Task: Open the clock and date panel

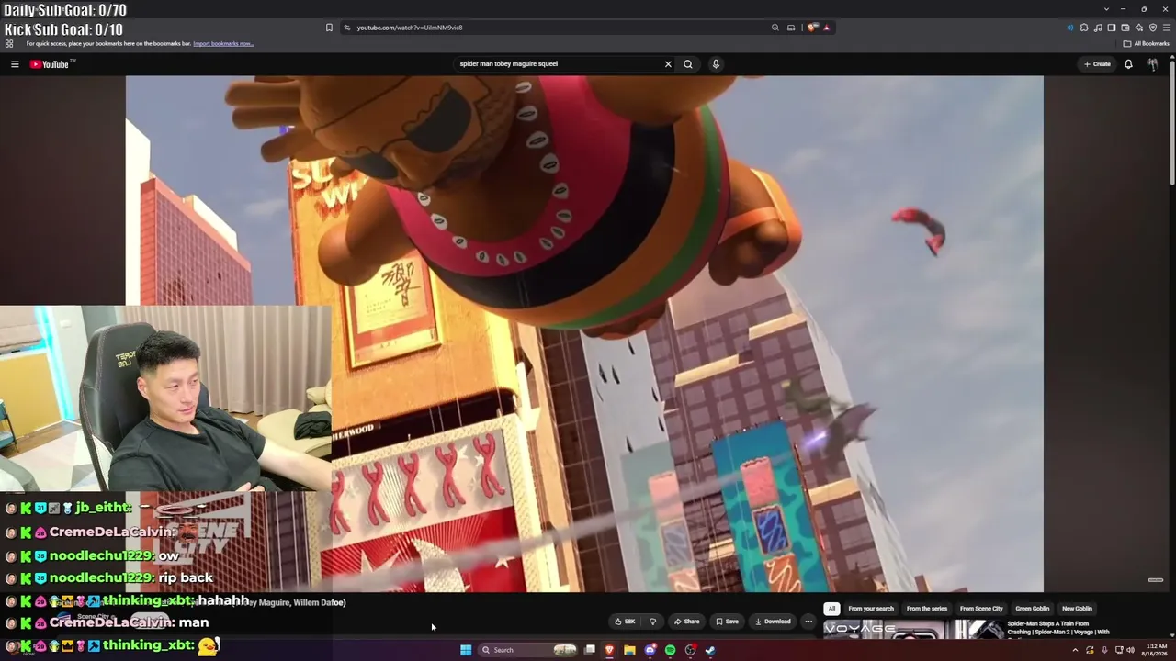Action: pos(1155,650)
